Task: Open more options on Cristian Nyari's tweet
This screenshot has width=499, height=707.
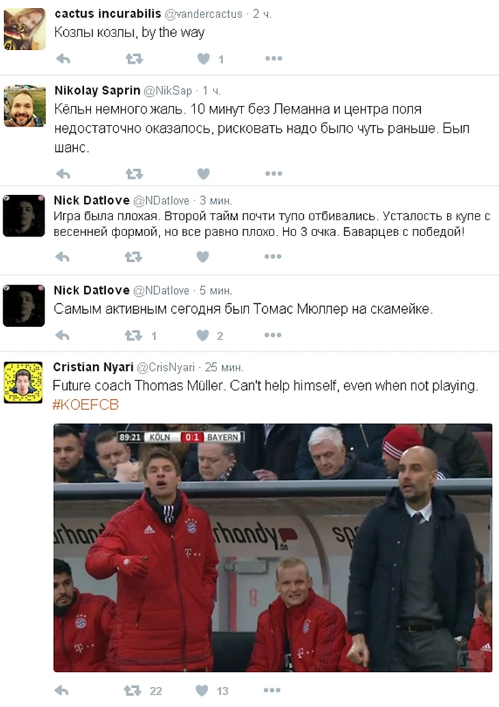Action: tap(271, 691)
